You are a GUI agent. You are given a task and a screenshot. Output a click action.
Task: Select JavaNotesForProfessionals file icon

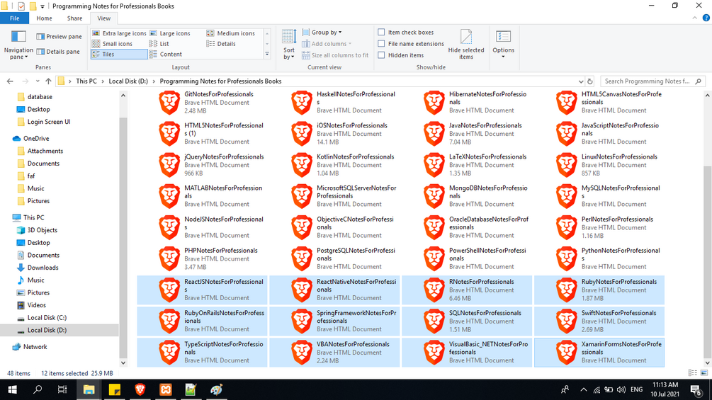tap(434, 134)
